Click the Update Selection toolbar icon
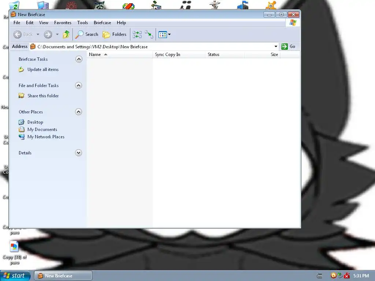The width and height of the screenshot is (375, 281). pyautogui.click(x=149, y=34)
